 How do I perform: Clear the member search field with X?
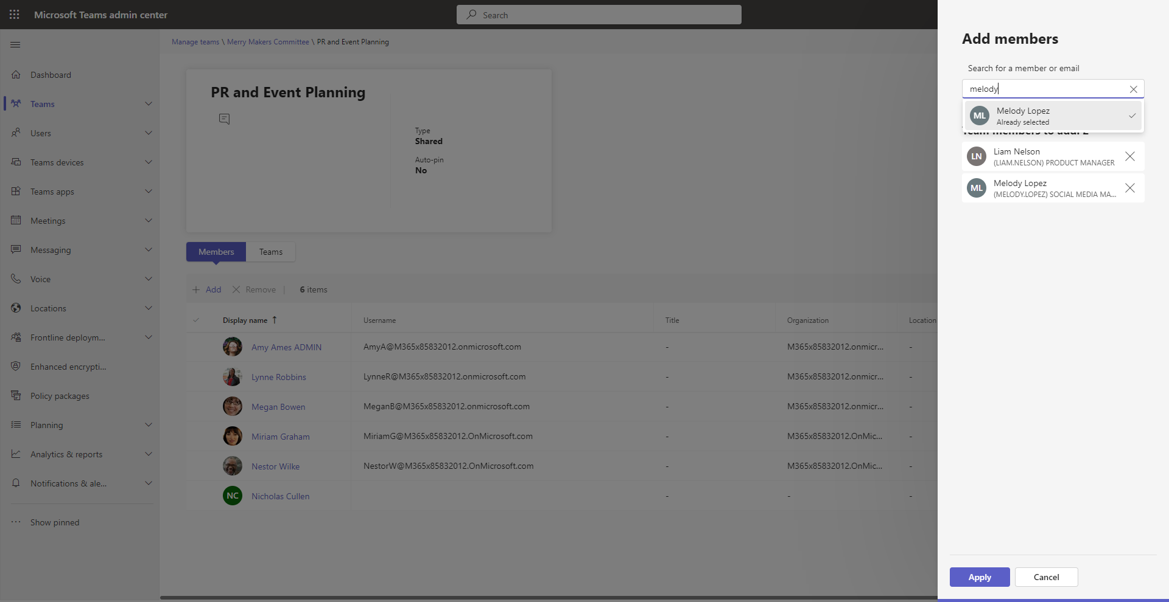click(1134, 89)
